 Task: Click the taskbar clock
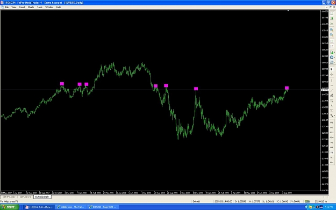(328, 207)
